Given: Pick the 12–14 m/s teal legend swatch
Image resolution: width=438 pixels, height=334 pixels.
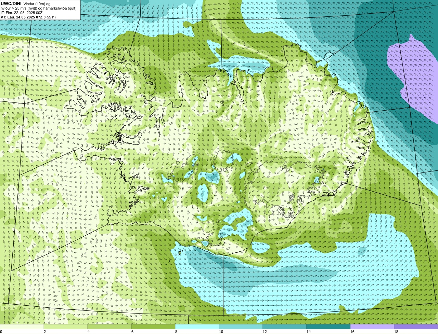Looking at the screenshot, I should 285,326.
